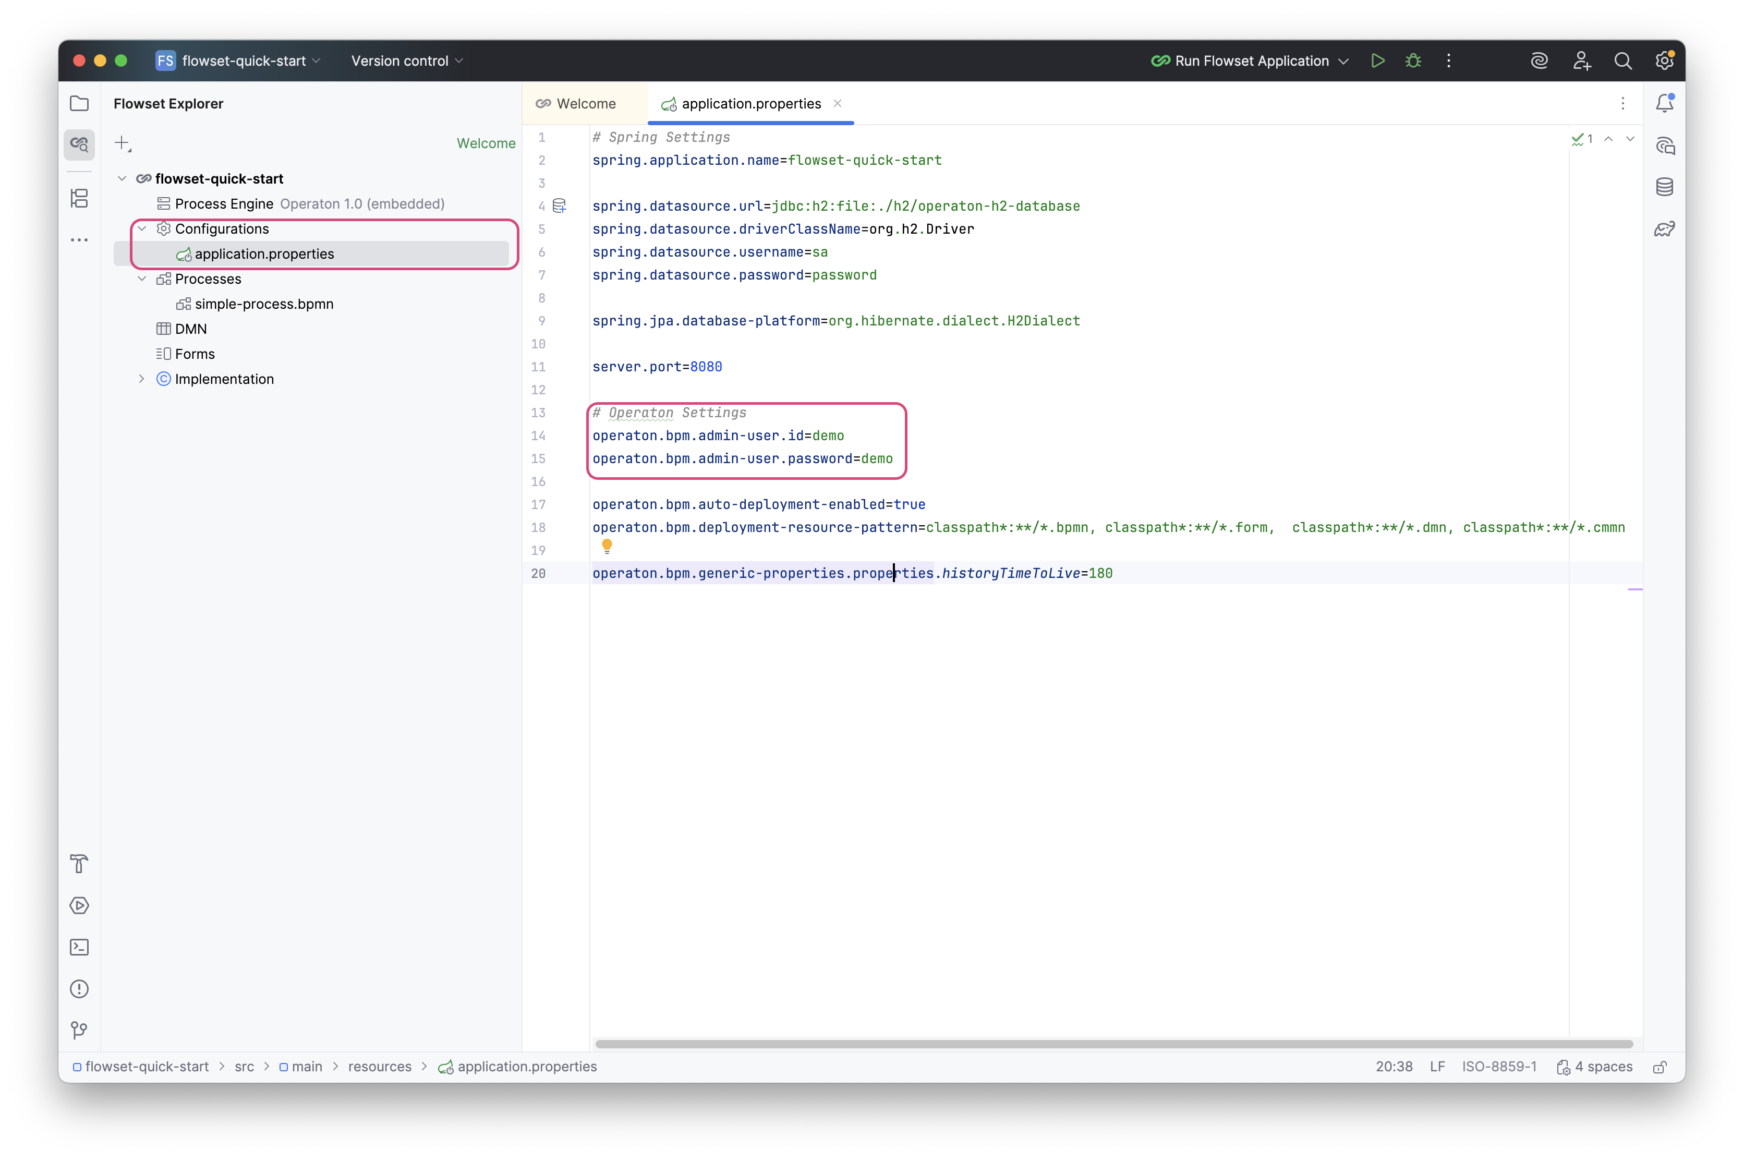Viewport: 1744px width, 1160px height.
Task: Open Search Everywhere with the magnifier icon
Action: 1624,61
